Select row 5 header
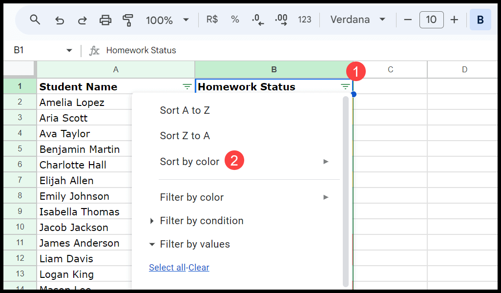The width and height of the screenshot is (501, 293). (x=20, y=149)
